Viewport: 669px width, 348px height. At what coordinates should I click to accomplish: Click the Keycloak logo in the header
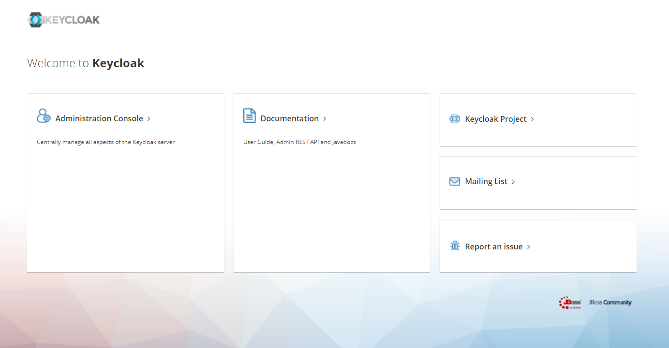coord(63,20)
